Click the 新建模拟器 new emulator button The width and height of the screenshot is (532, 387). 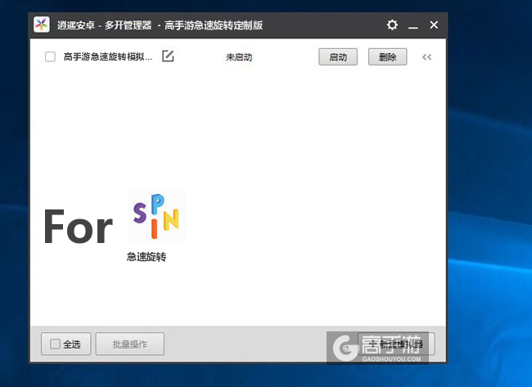pos(396,344)
